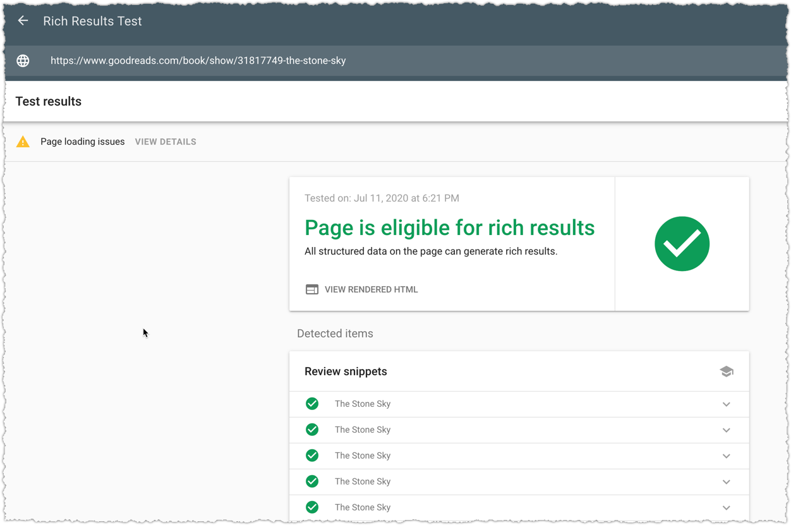791x525 pixels.
Task: Expand the second The Stone Sky item chevron
Action: click(727, 430)
